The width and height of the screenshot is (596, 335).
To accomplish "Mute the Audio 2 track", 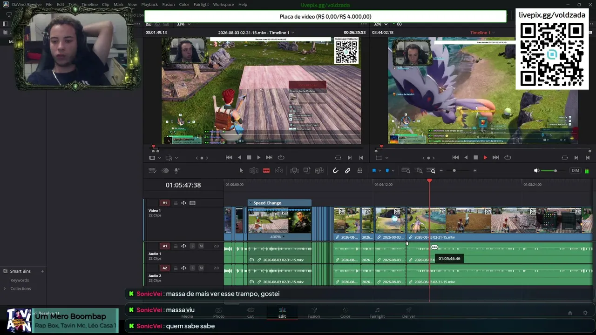I will click(x=201, y=268).
